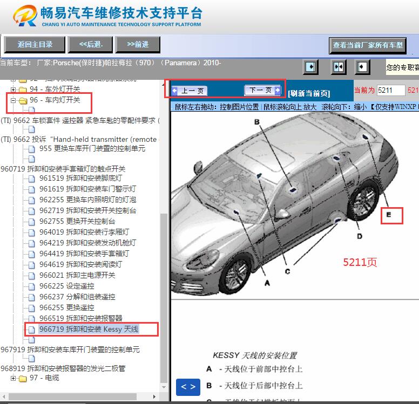Open 966255 更换遥控
Viewport: 419px width, 404px height.
pos(67,307)
